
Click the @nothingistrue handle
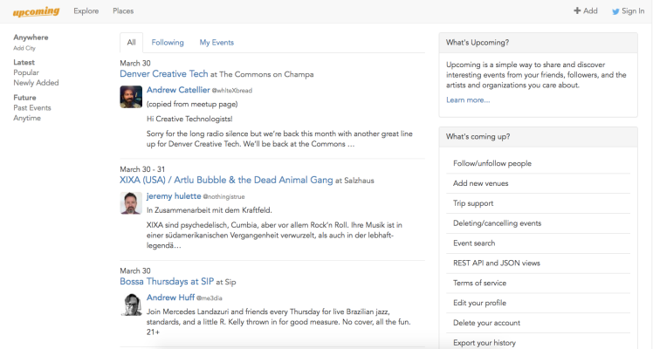click(x=223, y=197)
